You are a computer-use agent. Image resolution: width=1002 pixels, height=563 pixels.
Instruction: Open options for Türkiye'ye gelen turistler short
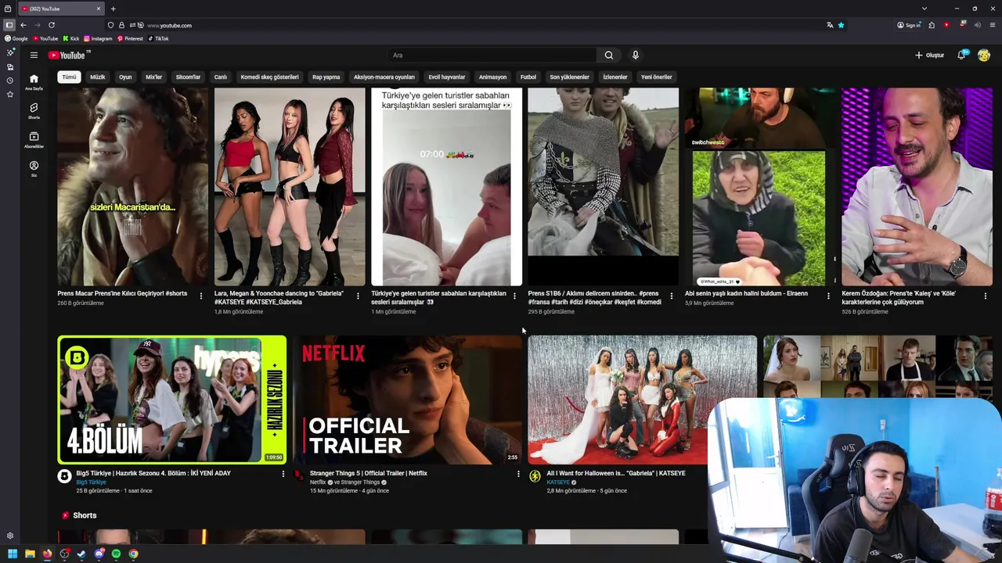point(514,296)
